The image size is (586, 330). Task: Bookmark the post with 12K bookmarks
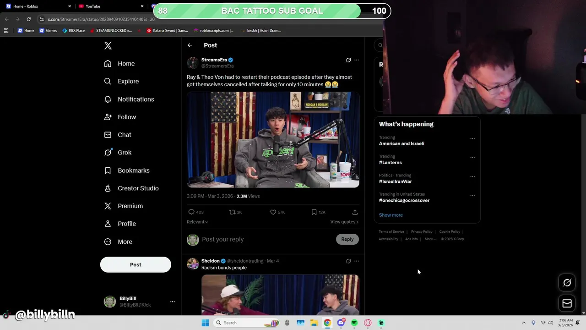[x=314, y=212]
